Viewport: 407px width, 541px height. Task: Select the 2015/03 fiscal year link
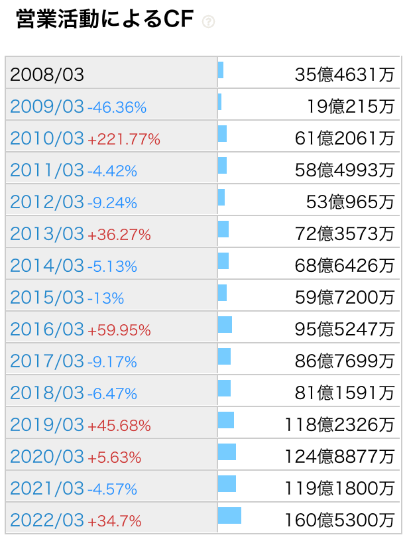click(47, 298)
